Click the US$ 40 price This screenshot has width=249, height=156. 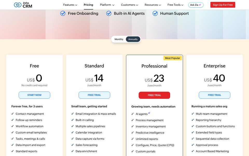tap(215, 78)
